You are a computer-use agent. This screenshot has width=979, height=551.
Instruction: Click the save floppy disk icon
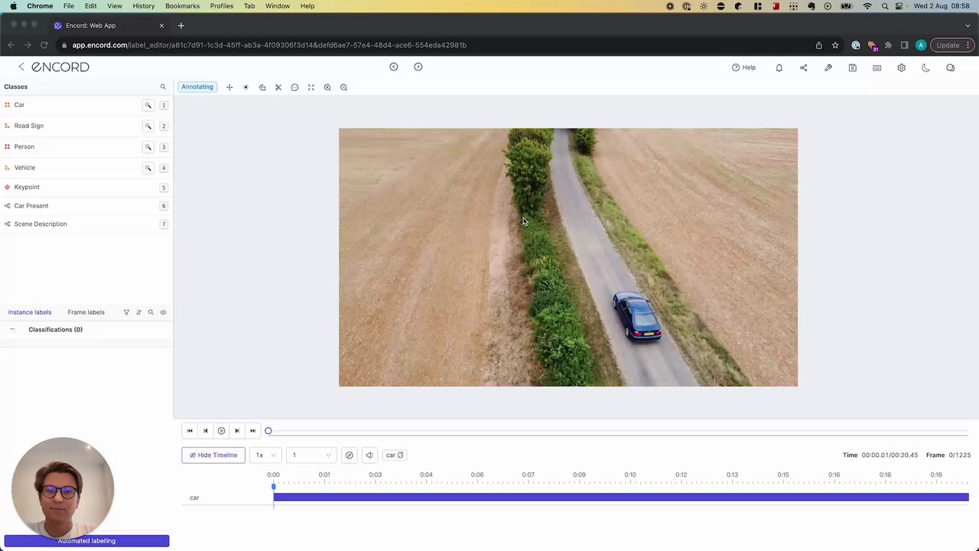point(852,67)
